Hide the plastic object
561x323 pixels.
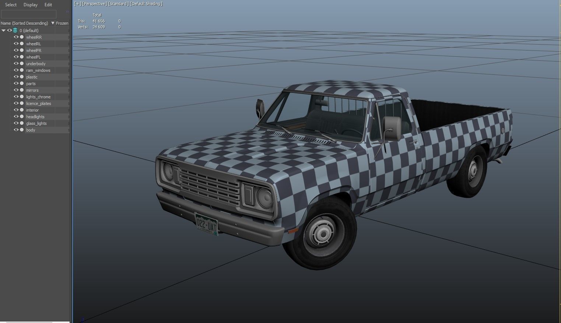point(16,77)
